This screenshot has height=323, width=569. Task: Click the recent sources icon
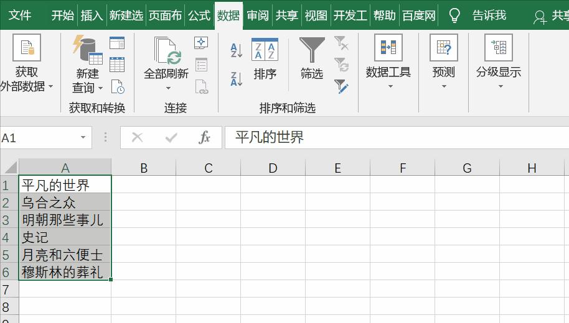tap(118, 86)
